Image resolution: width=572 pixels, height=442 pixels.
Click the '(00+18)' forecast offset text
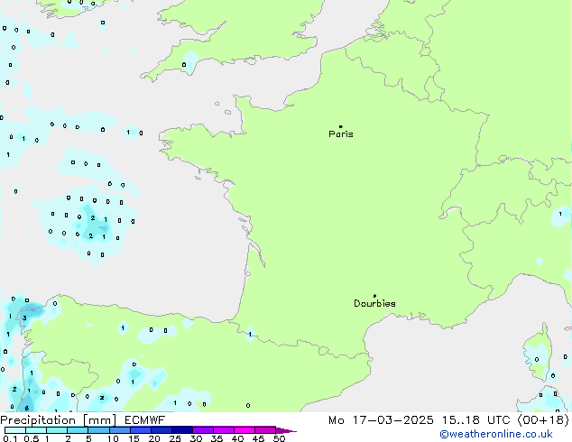543,420
